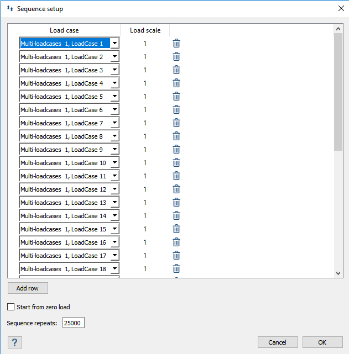Click the Add row button
Image resolution: width=349 pixels, height=354 pixels.
click(x=28, y=288)
